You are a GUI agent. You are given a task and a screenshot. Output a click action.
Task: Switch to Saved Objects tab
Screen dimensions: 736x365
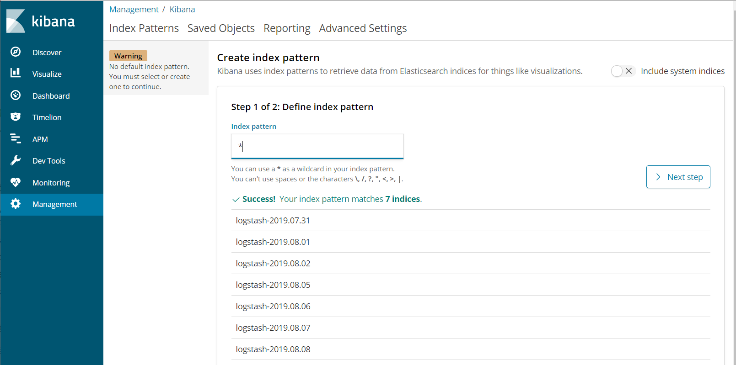click(221, 28)
